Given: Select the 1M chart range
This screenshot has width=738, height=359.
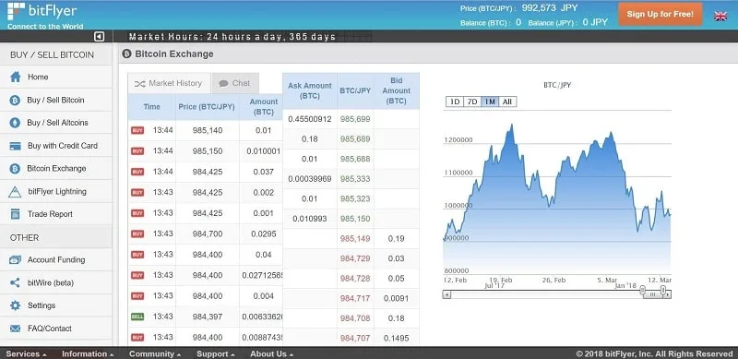Looking at the screenshot, I should pos(490,102).
